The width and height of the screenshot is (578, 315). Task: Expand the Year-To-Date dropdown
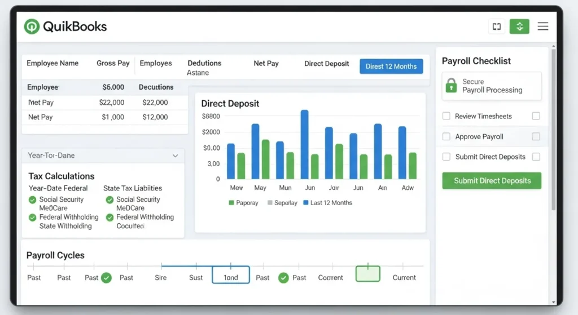[175, 156]
